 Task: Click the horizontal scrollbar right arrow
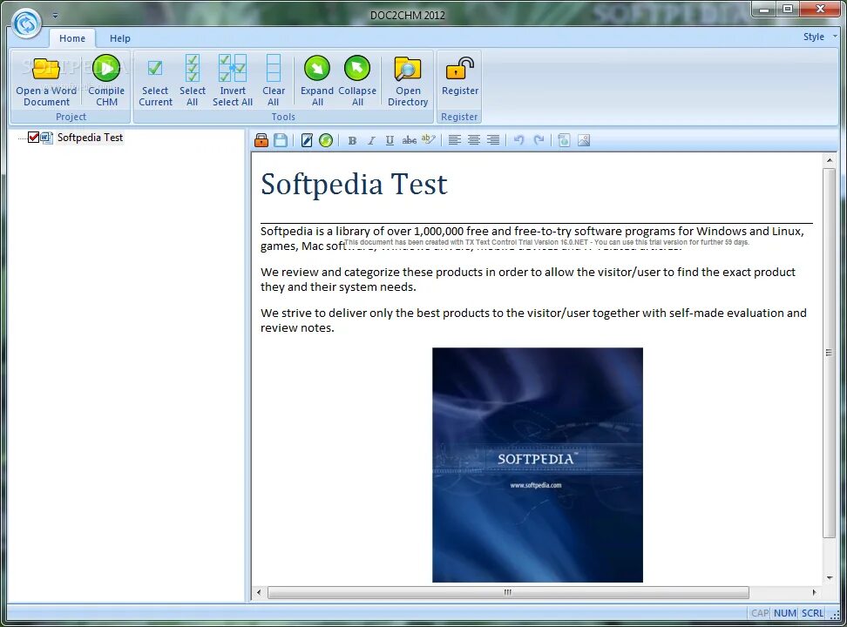[814, 592]
